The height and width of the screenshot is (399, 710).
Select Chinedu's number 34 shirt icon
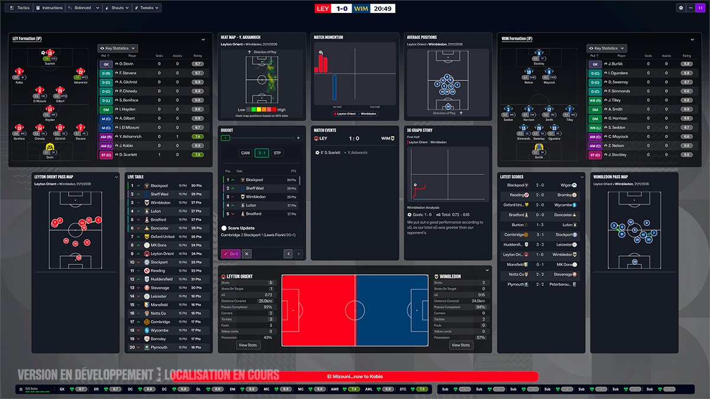[40, 128]
